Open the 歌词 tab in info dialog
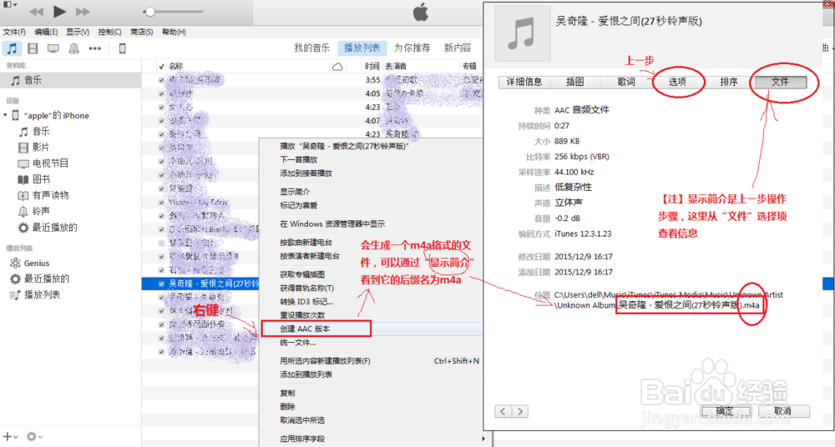Image resolution: width=835 pixels, height=447 pixels. [626, 82]
